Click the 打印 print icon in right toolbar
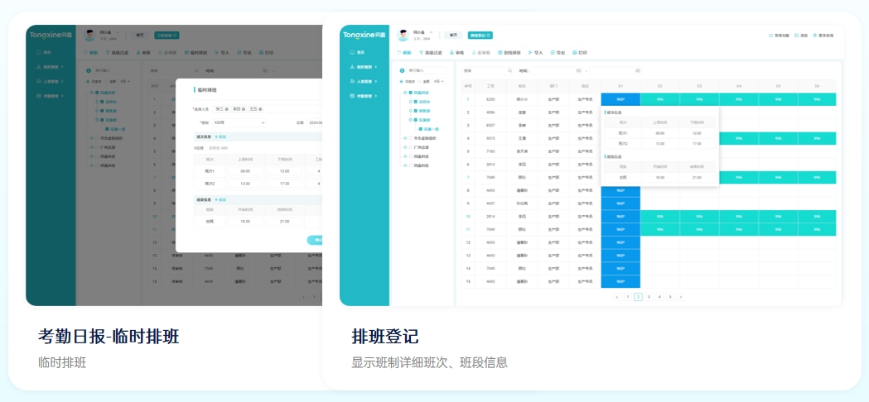 pyautogui.click(x=573, y=52)
